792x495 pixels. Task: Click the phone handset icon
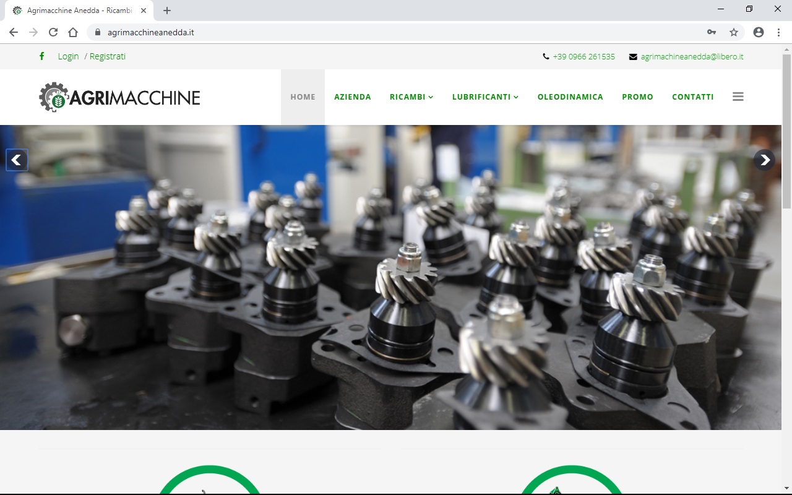tap(546, 56)
